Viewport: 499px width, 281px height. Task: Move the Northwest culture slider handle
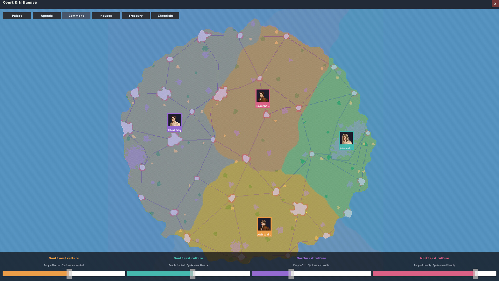291,274
